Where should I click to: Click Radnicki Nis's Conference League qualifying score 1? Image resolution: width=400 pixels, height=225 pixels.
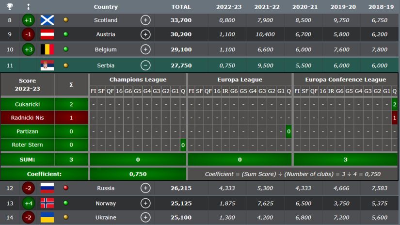pos(394,118)
